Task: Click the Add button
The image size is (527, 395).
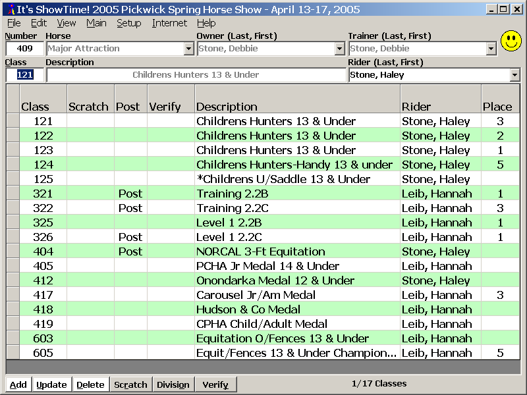Action: 18,384
